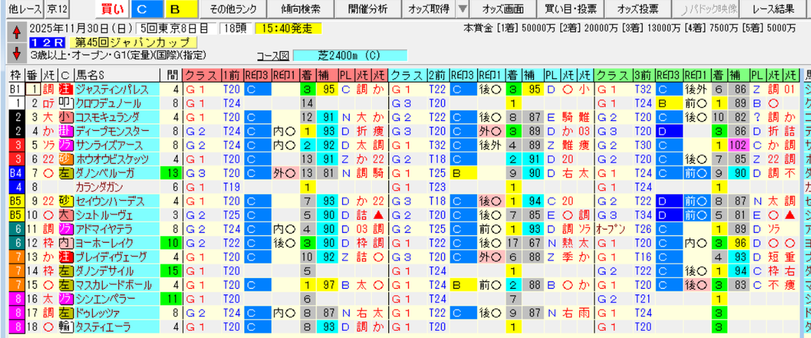Click the green 13 interval cell for ダノンベルーガ
811x338 pixels.
coord(172,172)
